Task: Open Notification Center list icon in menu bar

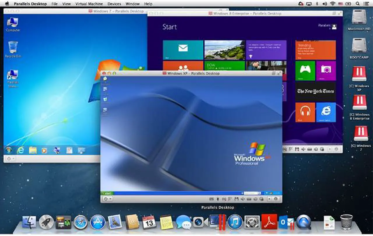Action: click(x=367, y=4)
